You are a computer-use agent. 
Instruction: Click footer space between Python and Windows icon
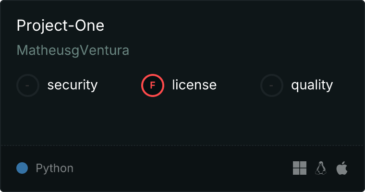coord(182,168)
